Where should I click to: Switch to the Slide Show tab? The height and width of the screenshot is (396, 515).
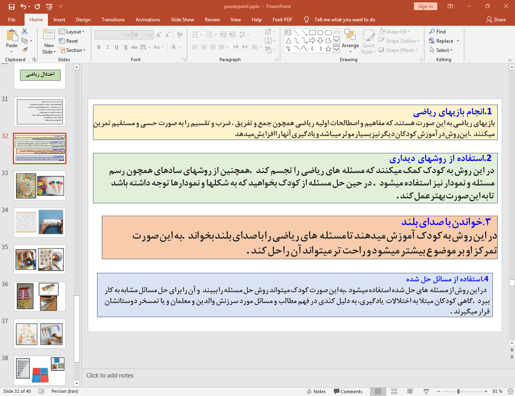[182, 20]
